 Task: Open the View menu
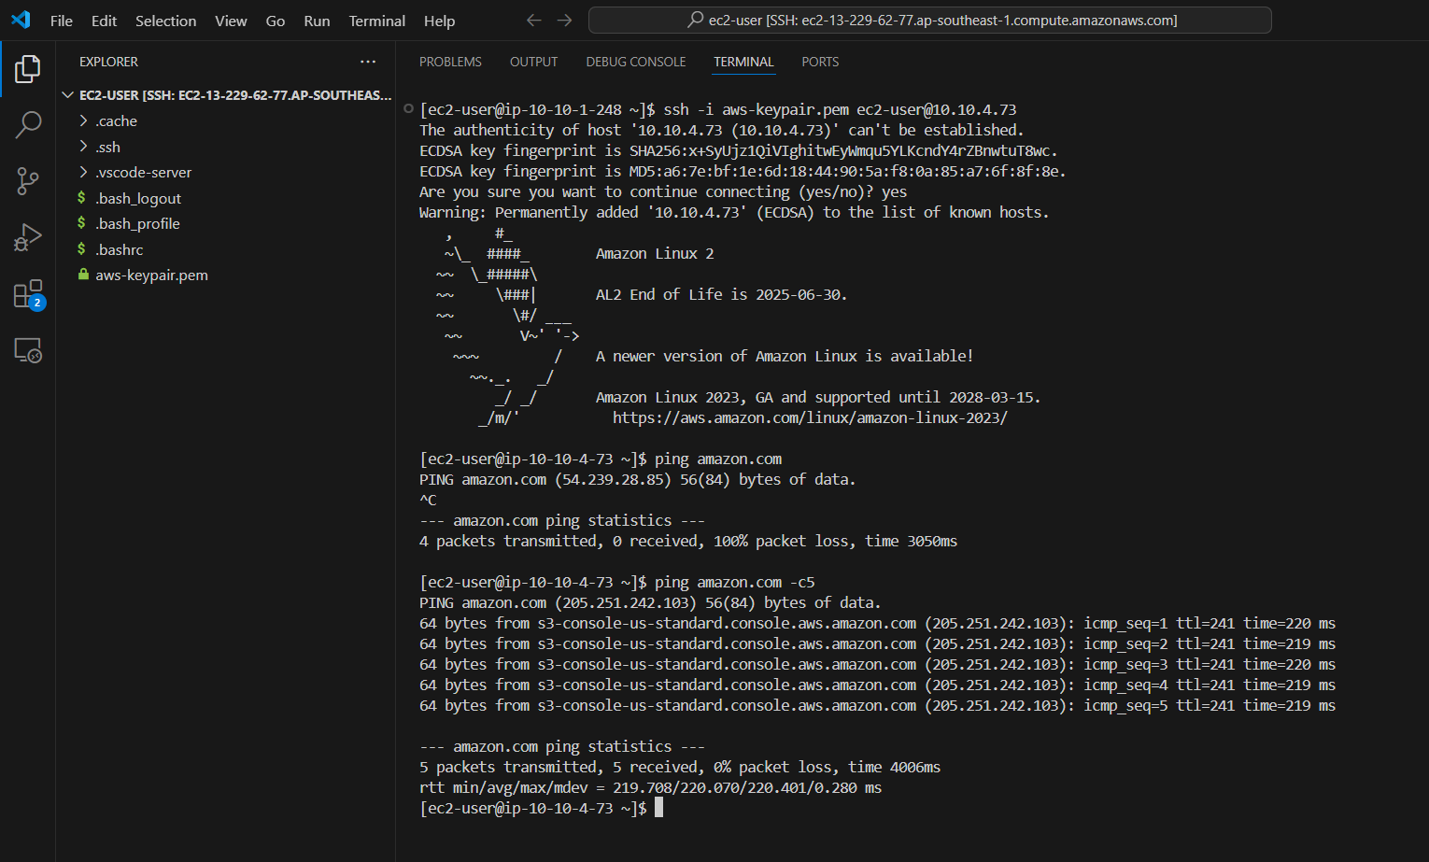(231, 21)
